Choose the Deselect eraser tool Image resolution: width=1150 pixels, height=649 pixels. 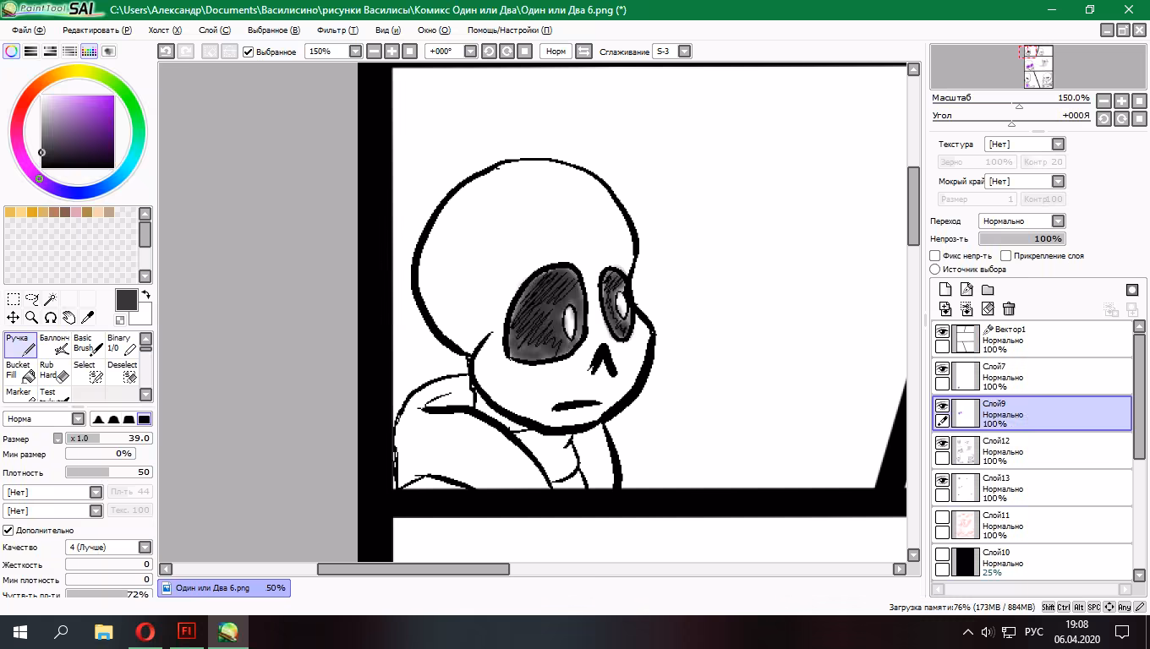(122, 372)
